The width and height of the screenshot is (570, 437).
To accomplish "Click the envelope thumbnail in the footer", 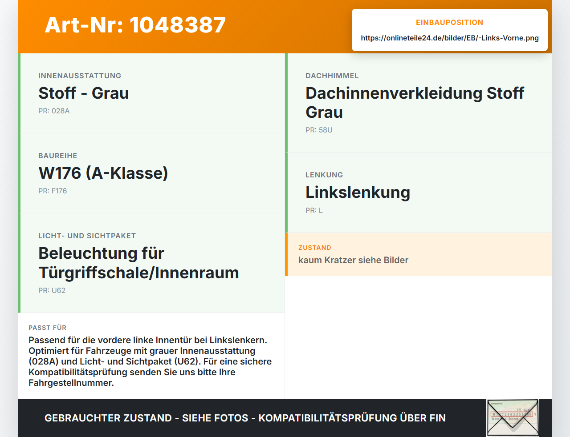I will click(513, 418).
